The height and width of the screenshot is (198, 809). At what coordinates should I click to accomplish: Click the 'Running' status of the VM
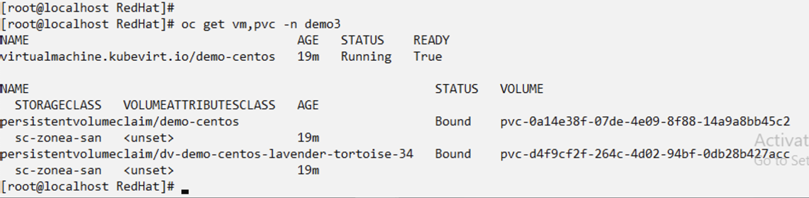pos(366,57)
